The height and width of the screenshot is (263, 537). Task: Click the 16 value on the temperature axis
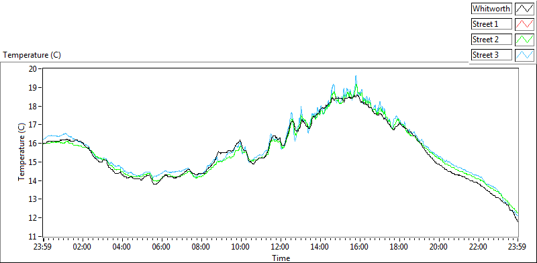[x=32, y=143]
